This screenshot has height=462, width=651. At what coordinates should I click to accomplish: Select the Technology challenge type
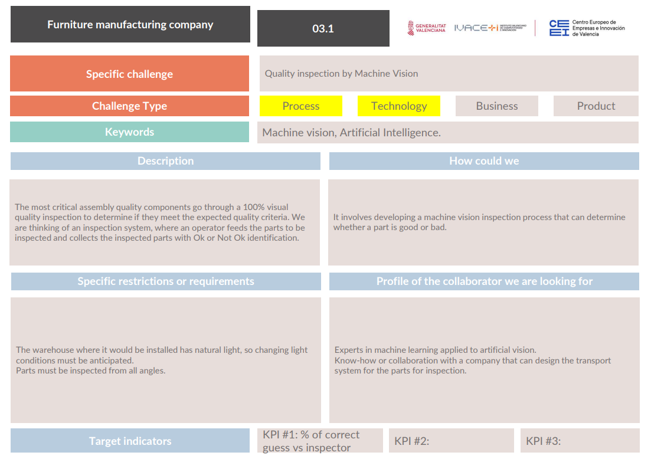[x=398, y=106]
